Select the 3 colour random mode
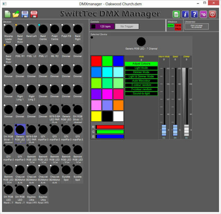This screenshot has width=221, height=214. point(141,85)
